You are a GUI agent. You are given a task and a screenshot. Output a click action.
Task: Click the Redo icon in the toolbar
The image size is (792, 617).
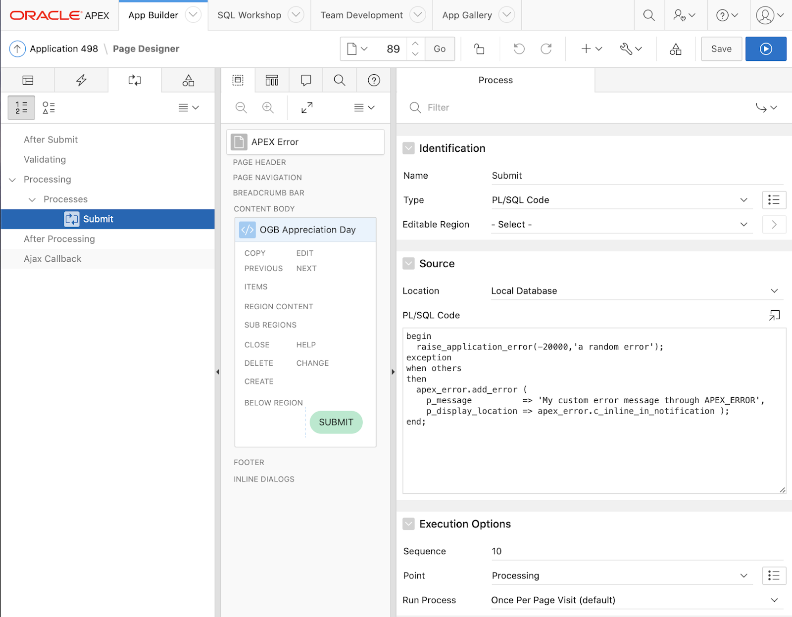[546, 48]
